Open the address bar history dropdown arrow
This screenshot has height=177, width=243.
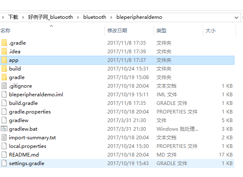[x=236, y=18]
